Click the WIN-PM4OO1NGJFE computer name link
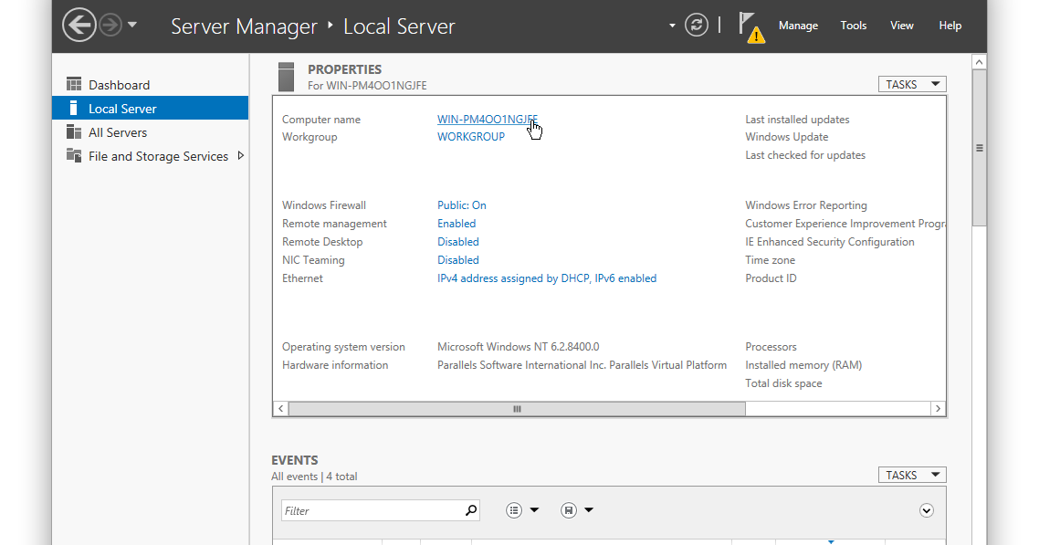1039x545 pixels. 487,119
